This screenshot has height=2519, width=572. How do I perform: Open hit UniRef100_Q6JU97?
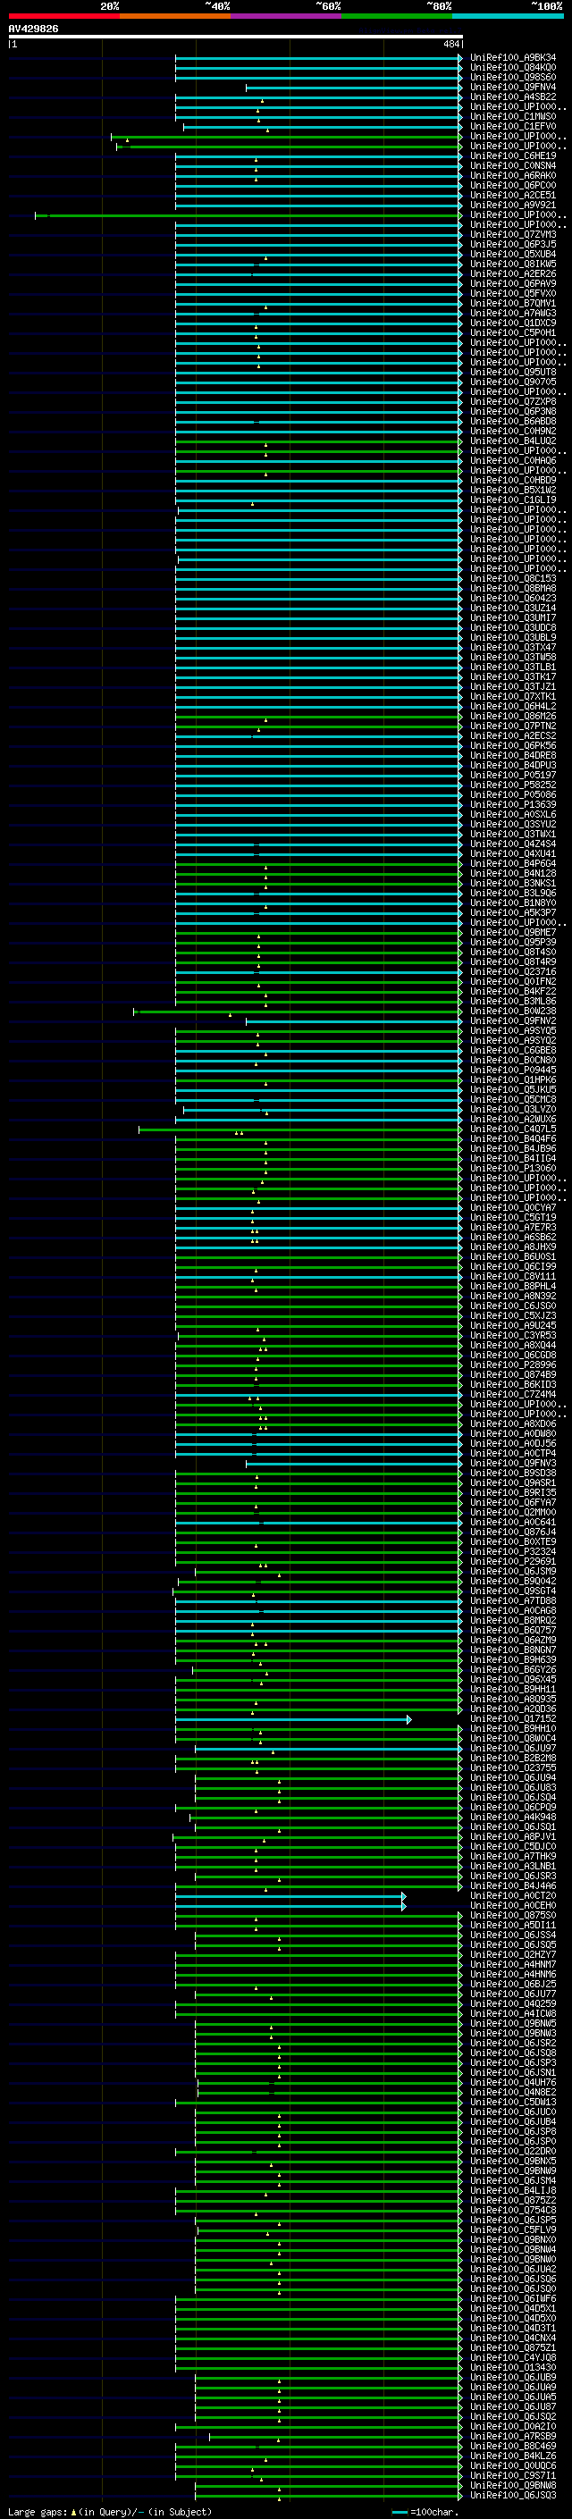click(513, 1749)
